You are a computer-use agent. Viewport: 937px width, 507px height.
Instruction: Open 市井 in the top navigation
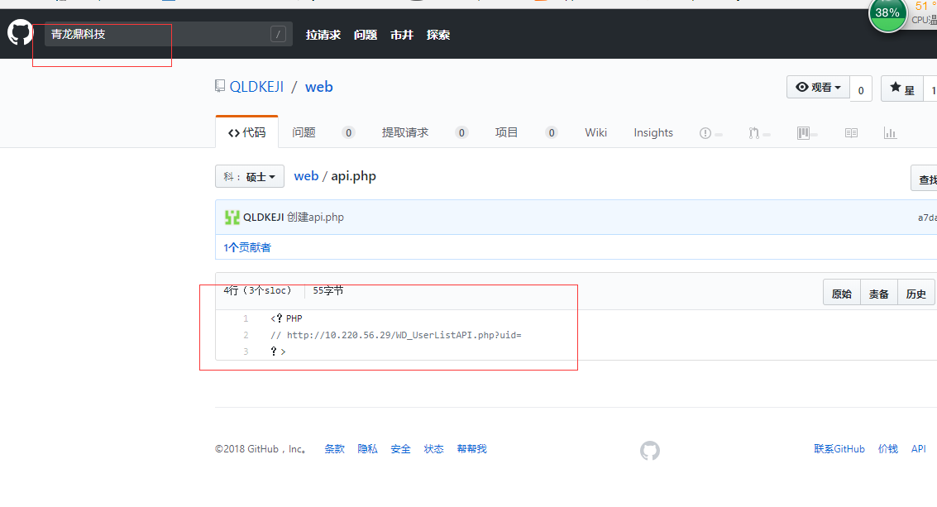402,35
